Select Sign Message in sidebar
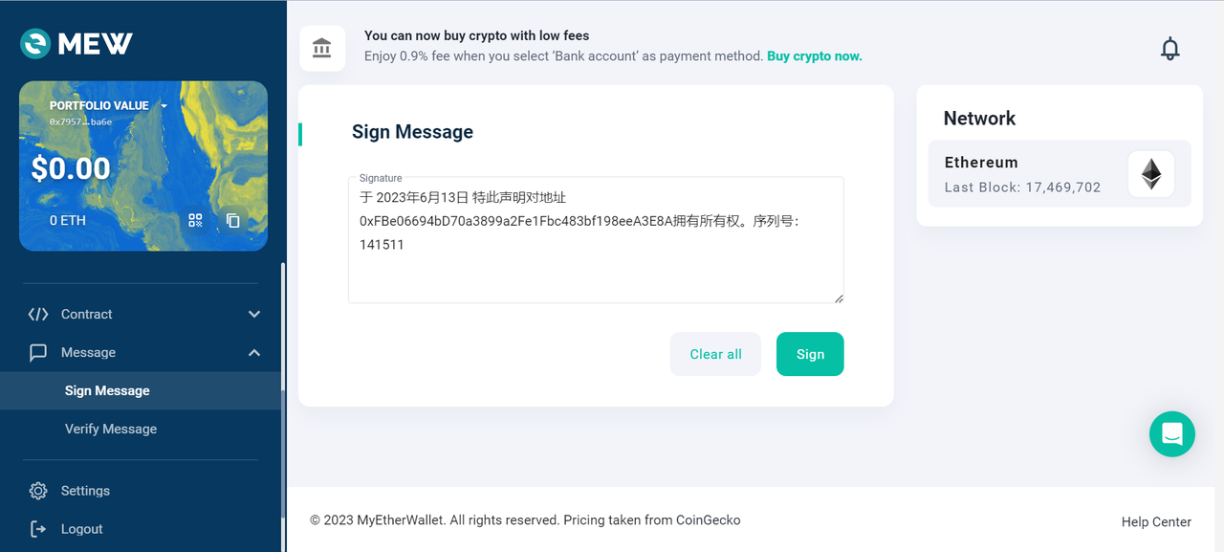Viewport: 1224px width, 552px height. 107,391
